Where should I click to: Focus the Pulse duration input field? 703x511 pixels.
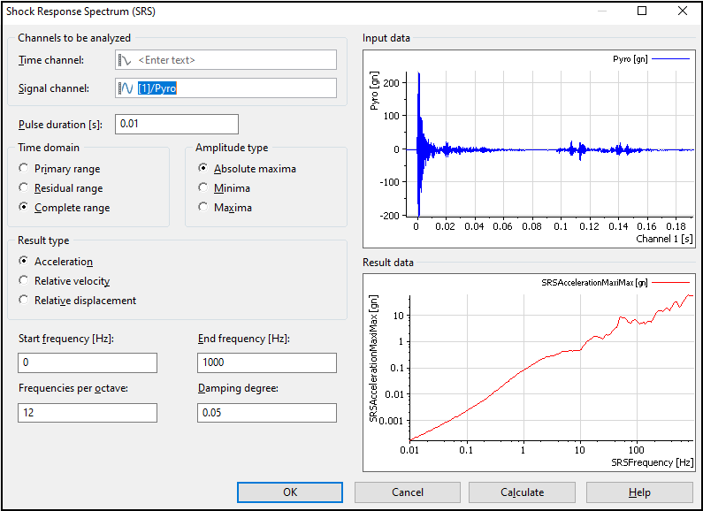click(x=177, y=124)
